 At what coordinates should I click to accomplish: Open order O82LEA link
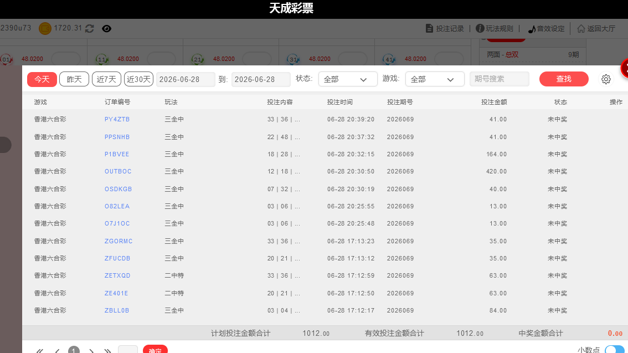click(x=117, y=206)
